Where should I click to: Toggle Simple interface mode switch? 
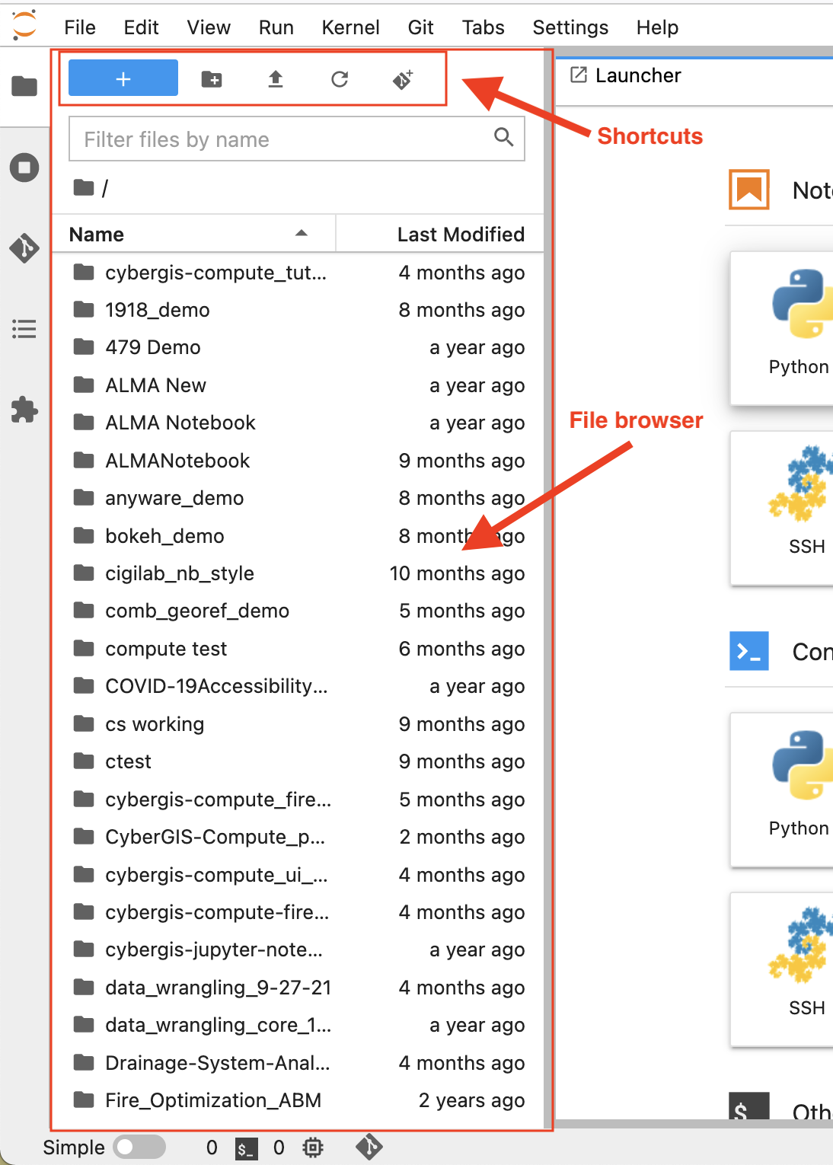[x=139, y=1147]
